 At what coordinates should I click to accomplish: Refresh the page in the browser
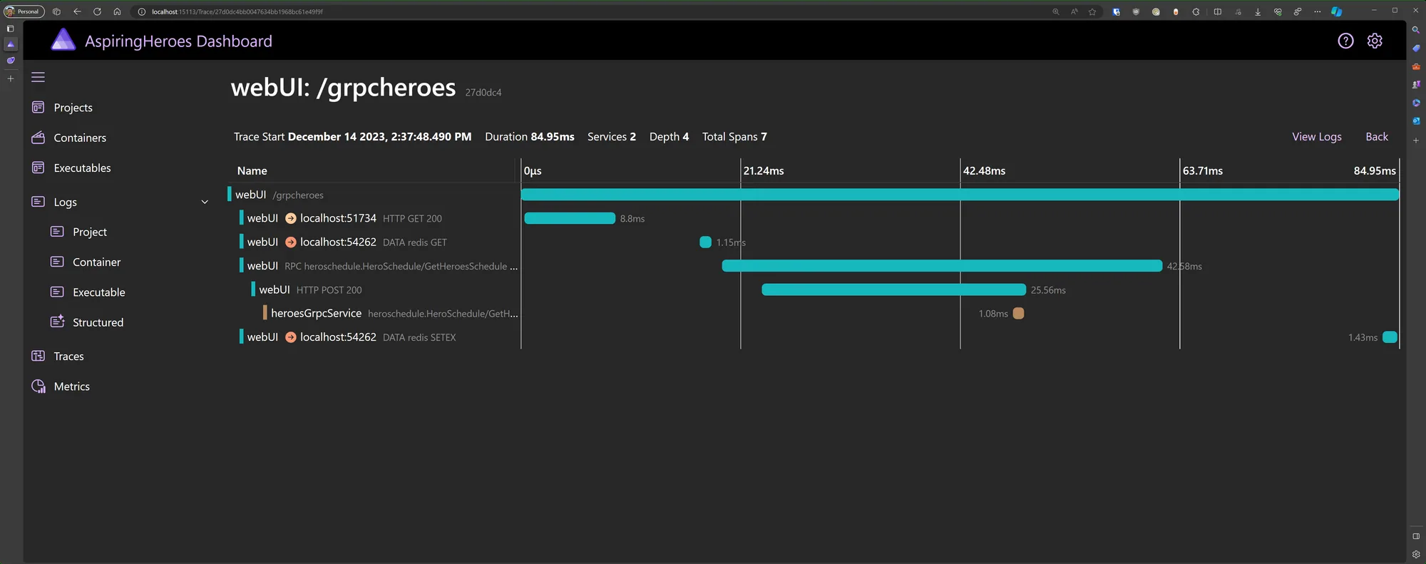(x=97, y=11)
